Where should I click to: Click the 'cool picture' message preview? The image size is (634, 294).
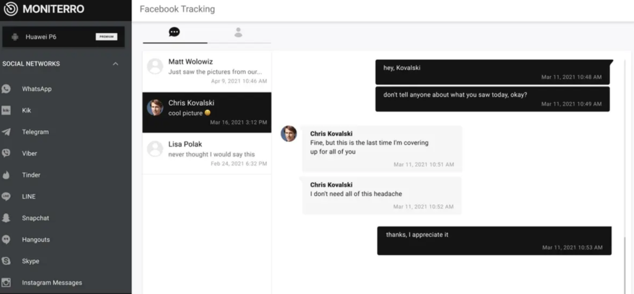[189, 113]
